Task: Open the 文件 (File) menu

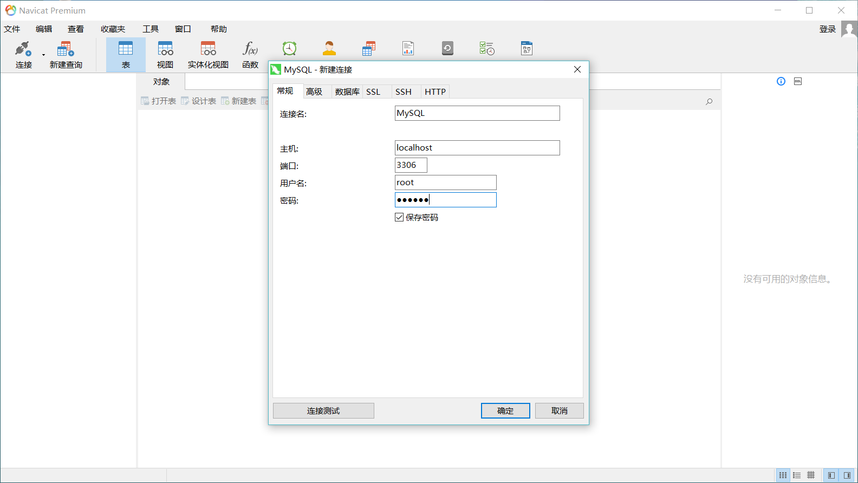Action: (x=12, y=29)
